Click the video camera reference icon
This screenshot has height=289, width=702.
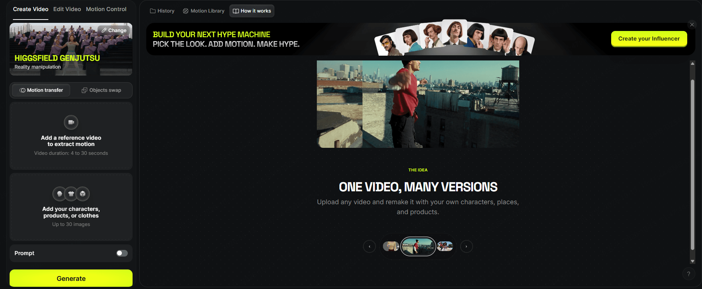pos(71,122)
